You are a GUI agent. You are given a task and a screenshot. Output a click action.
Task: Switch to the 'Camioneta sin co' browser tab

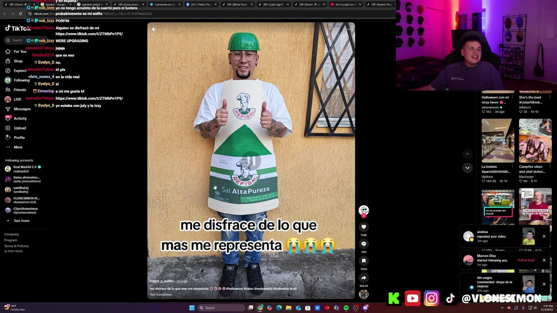(164, 4)
